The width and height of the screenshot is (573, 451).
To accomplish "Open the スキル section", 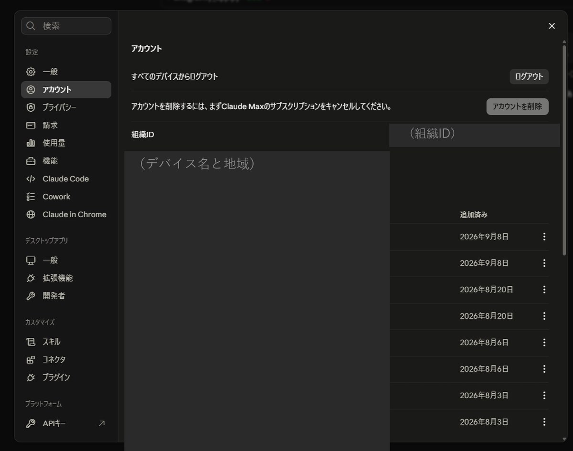I will [66, 342].
